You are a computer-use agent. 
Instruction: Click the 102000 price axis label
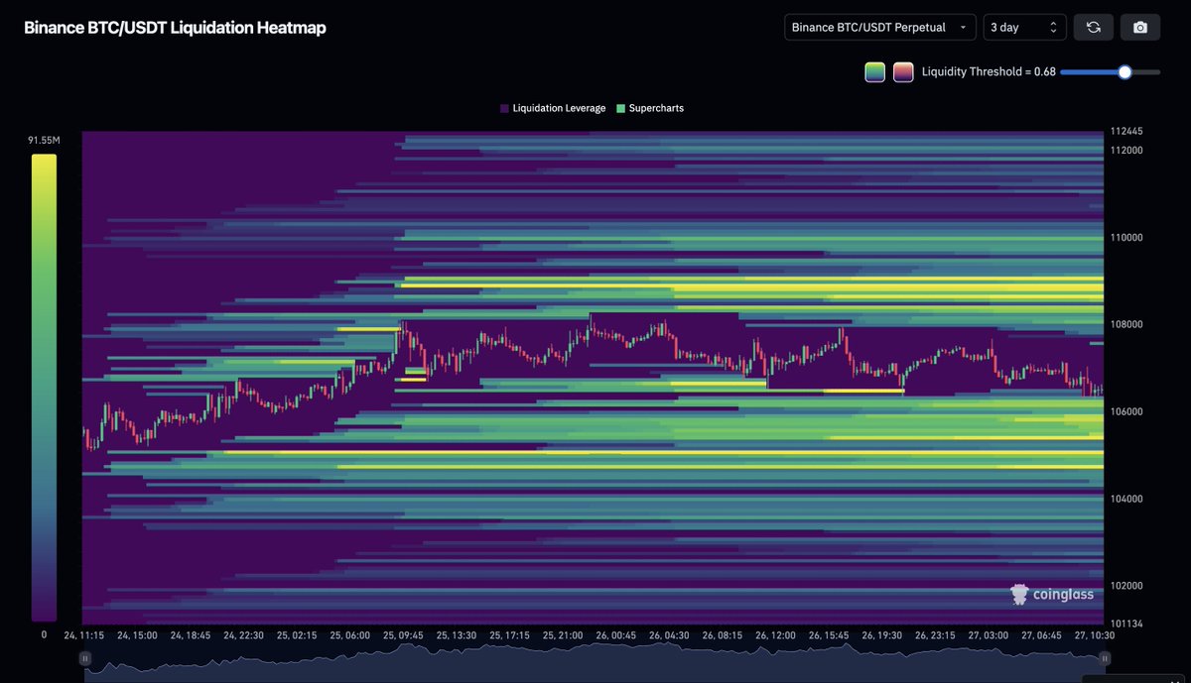(1126, 585)
